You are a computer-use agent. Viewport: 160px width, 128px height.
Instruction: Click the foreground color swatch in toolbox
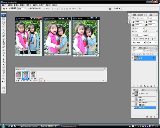point(3,84)
